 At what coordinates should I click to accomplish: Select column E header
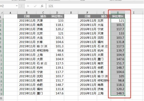coord(71,12)
